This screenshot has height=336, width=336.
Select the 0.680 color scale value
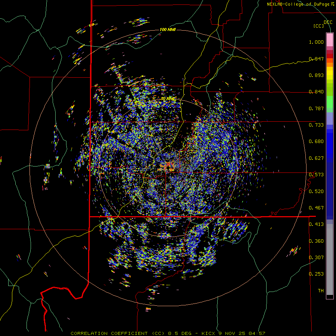click(316, 141)
